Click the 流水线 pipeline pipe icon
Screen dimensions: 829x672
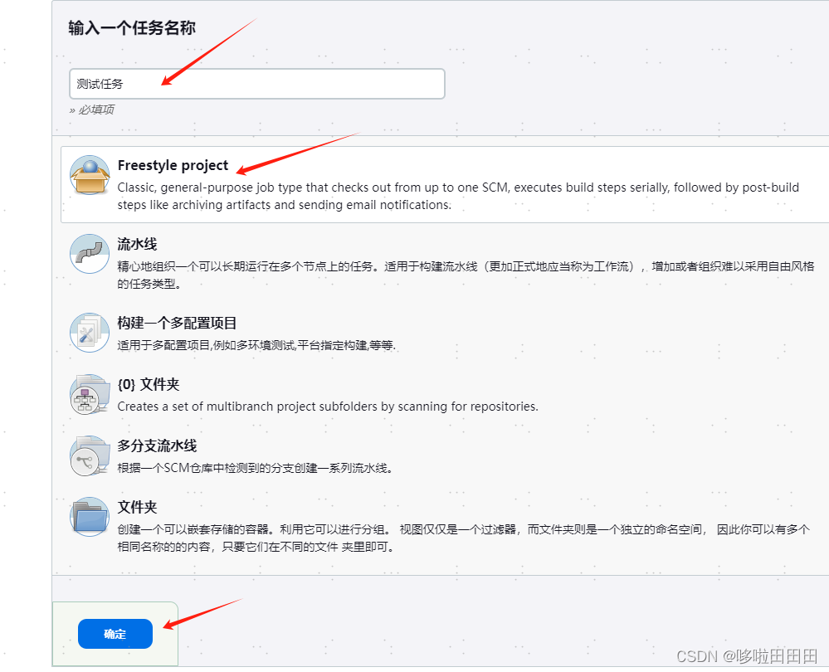[x=89, y=255]
